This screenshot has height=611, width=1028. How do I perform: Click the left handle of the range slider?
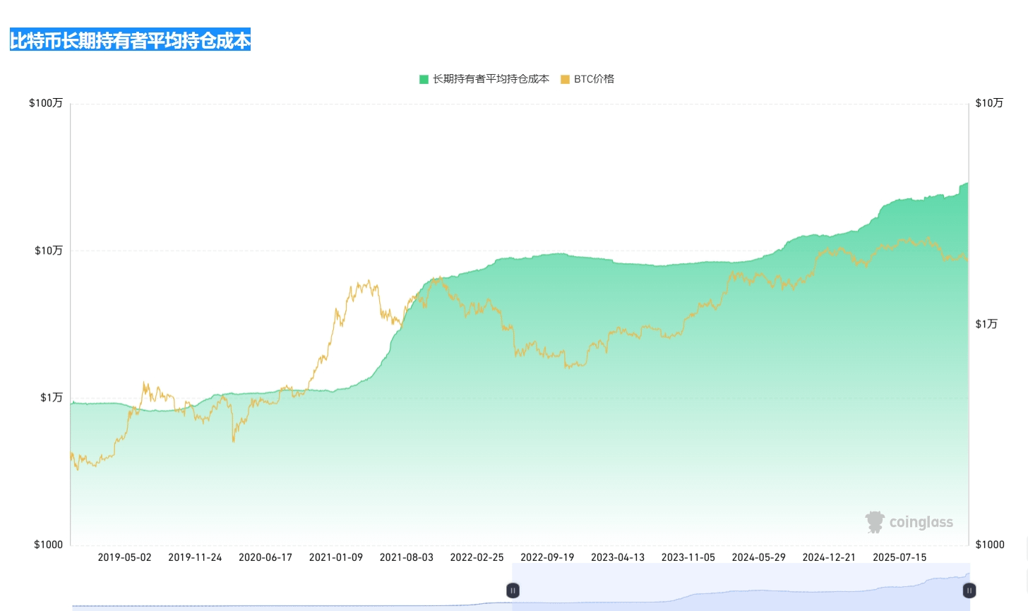click(513, 590)
